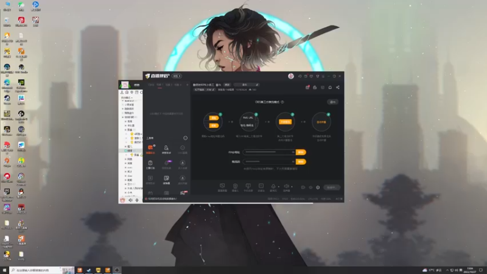Screen dimensions: 487x274
Task: Open customer service headset icon in title bar
Action: (300, 76)
